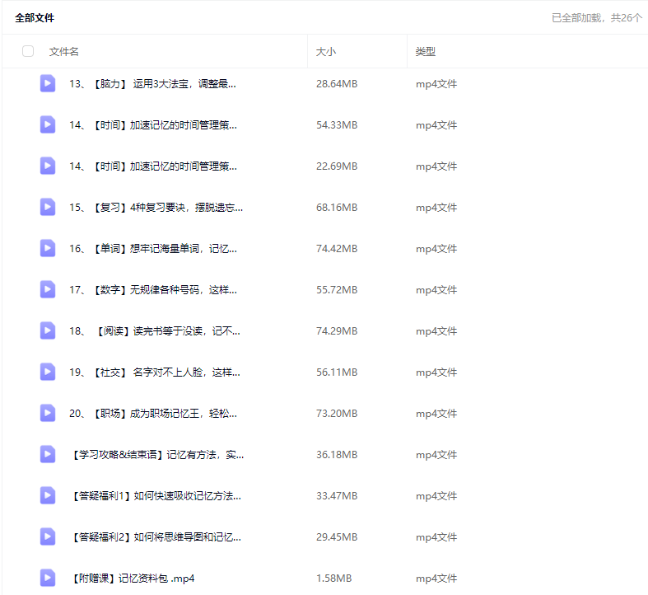Click the video icon for file 15【复习】
This screenshot has width=648, height=595.
click(48, 207)
